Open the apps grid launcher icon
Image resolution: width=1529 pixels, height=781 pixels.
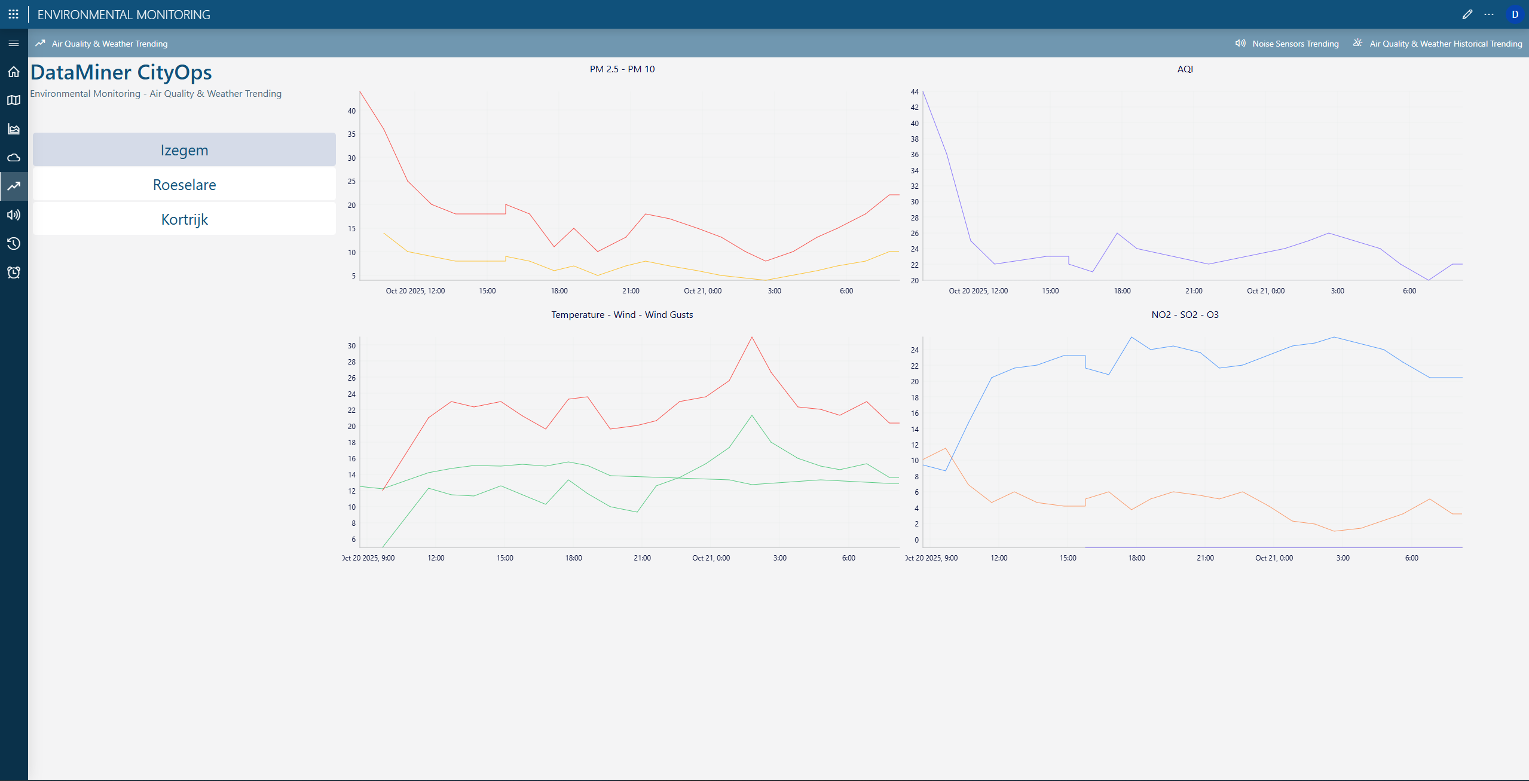13,14
